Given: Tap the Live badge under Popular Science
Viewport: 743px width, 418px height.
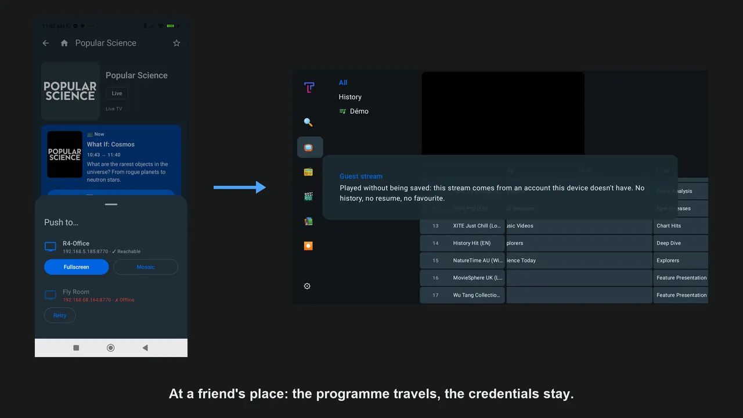Looking at the screenshot, I should click(117, 93).
